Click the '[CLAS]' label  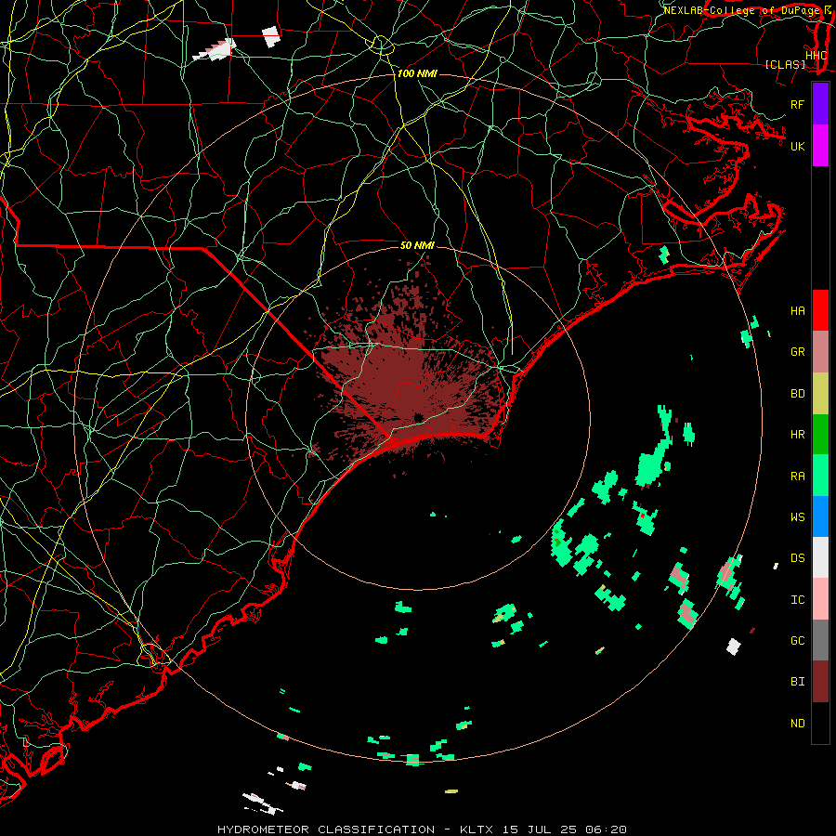click(x=785, y=64)
